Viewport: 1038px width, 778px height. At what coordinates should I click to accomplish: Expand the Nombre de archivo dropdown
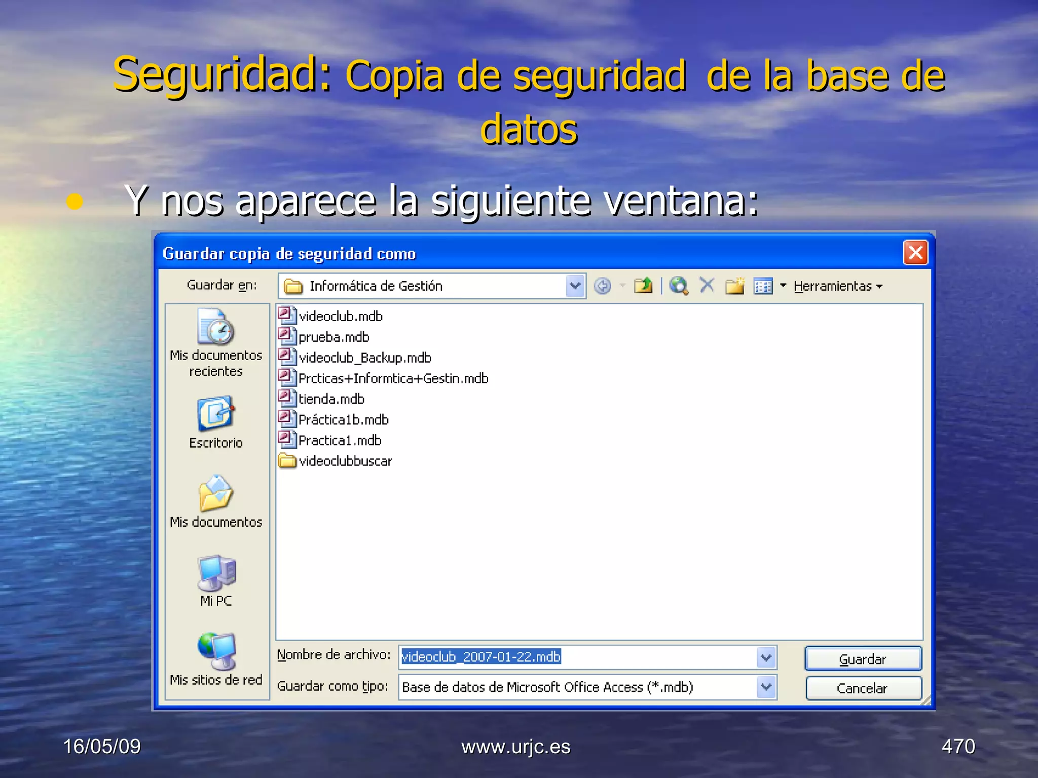[x=766, y=658]
